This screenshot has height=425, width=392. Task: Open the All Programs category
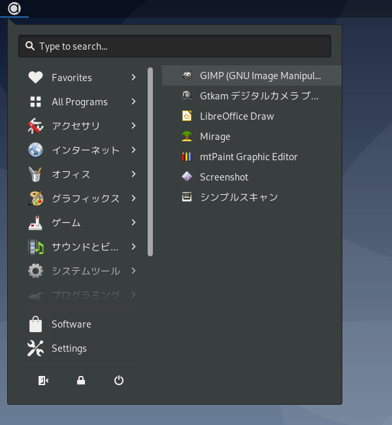point(82,101)
